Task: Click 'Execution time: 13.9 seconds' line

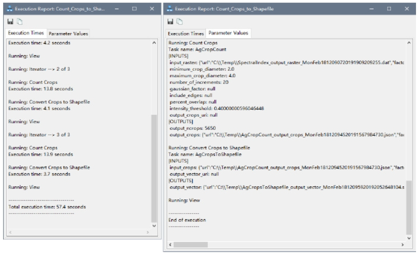Action: [40, 154]
